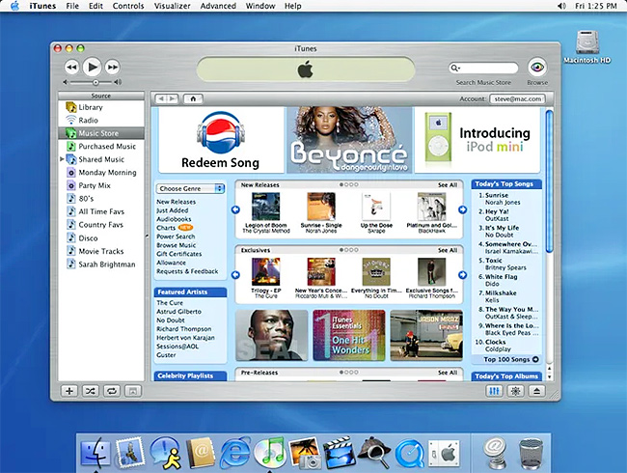The width and height of the screenshot is (627, 473).
Task: Open the Charts link
Action: click(166, 228)
